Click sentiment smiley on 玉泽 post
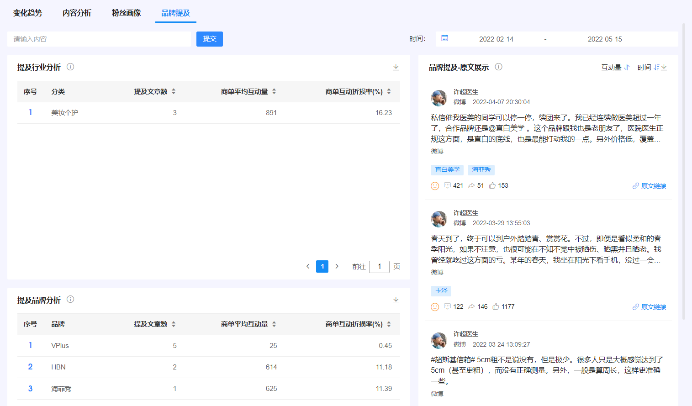Screen dimensions: 692x406 [435, 307]
